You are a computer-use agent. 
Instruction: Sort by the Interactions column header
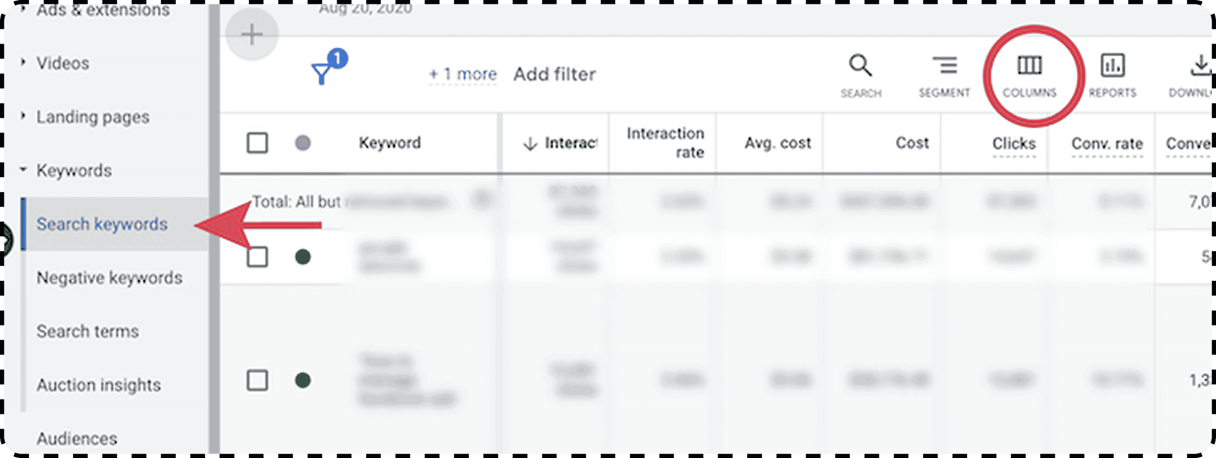(x=560, y=143)
